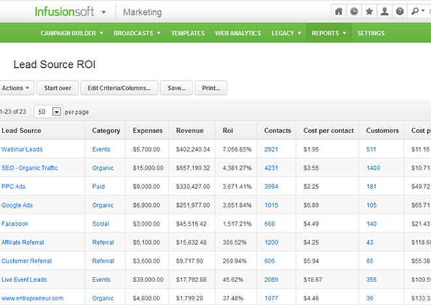Open the 50 per page dropdown
The image size is (431, 305).
(49, 112)
